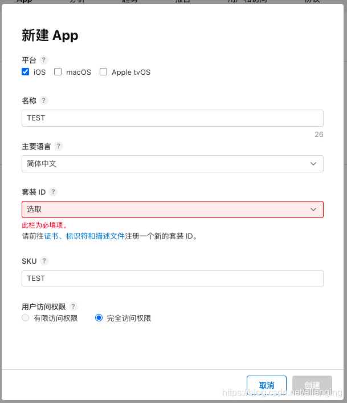Open the help icon next to 用户访问权限
347x403 pixels.
coord(73,307)
